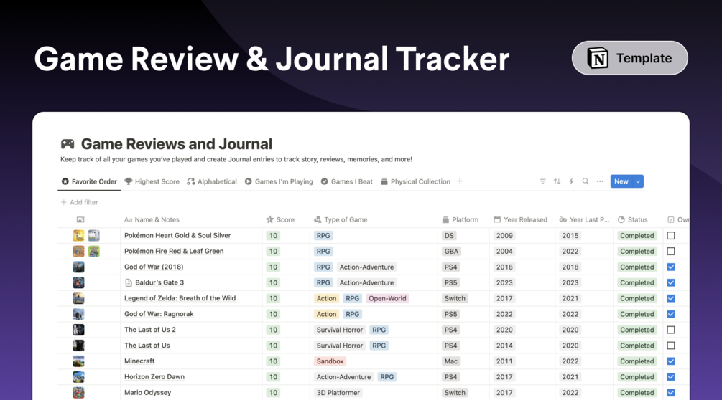Click the image column header icon
This screenshot has width=722, height=400.
(80, 219)
